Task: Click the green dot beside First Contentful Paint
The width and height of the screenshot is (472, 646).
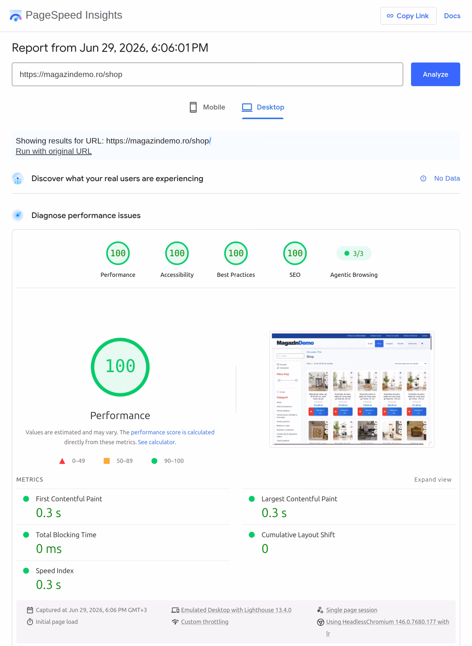Action: [x=26, y=499]
